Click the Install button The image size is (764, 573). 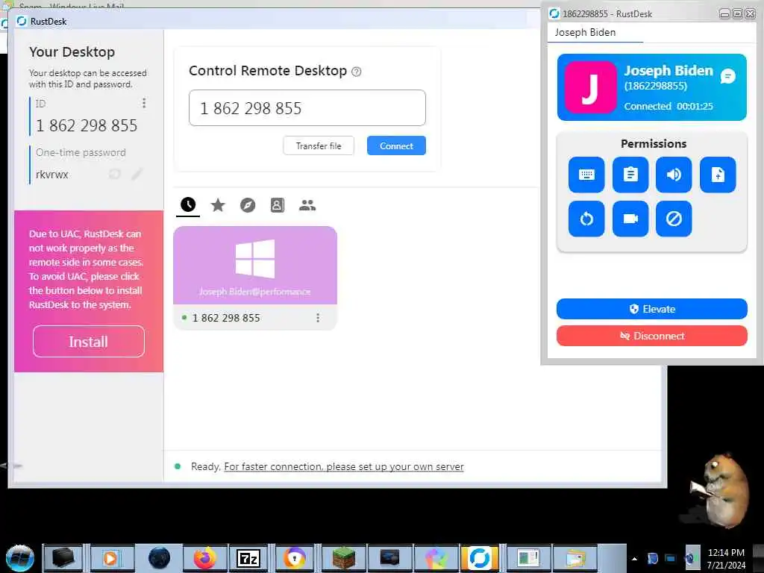[x=89, y=342]
